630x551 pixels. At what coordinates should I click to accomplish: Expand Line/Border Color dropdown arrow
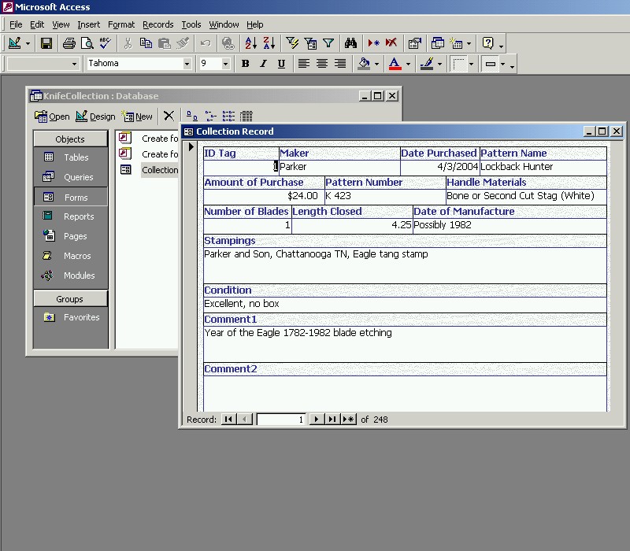(x=439, y=64)
